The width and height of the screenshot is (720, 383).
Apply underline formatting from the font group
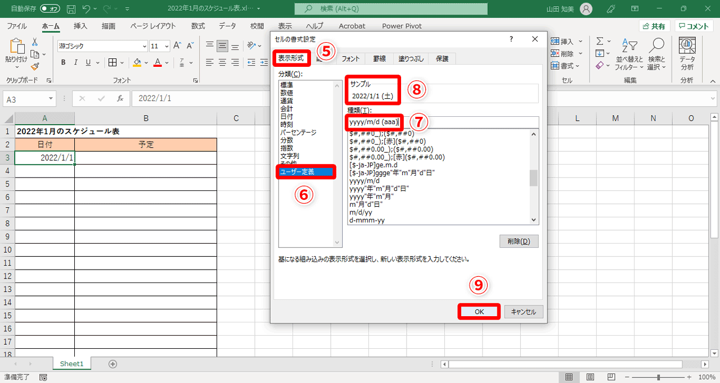[x=87, y=62]
